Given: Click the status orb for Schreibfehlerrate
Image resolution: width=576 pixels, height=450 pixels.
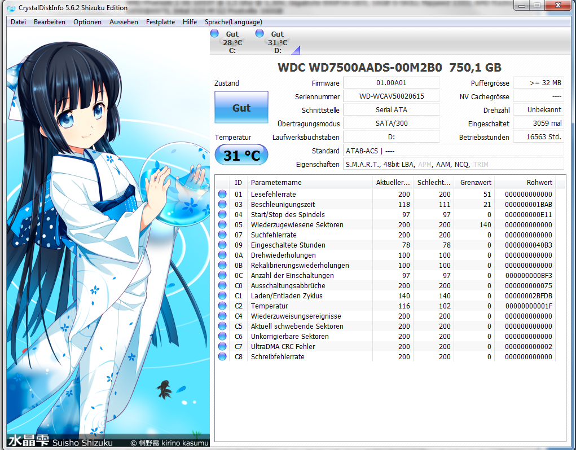Looking at the screenshot, I should (x=222, y=356).
